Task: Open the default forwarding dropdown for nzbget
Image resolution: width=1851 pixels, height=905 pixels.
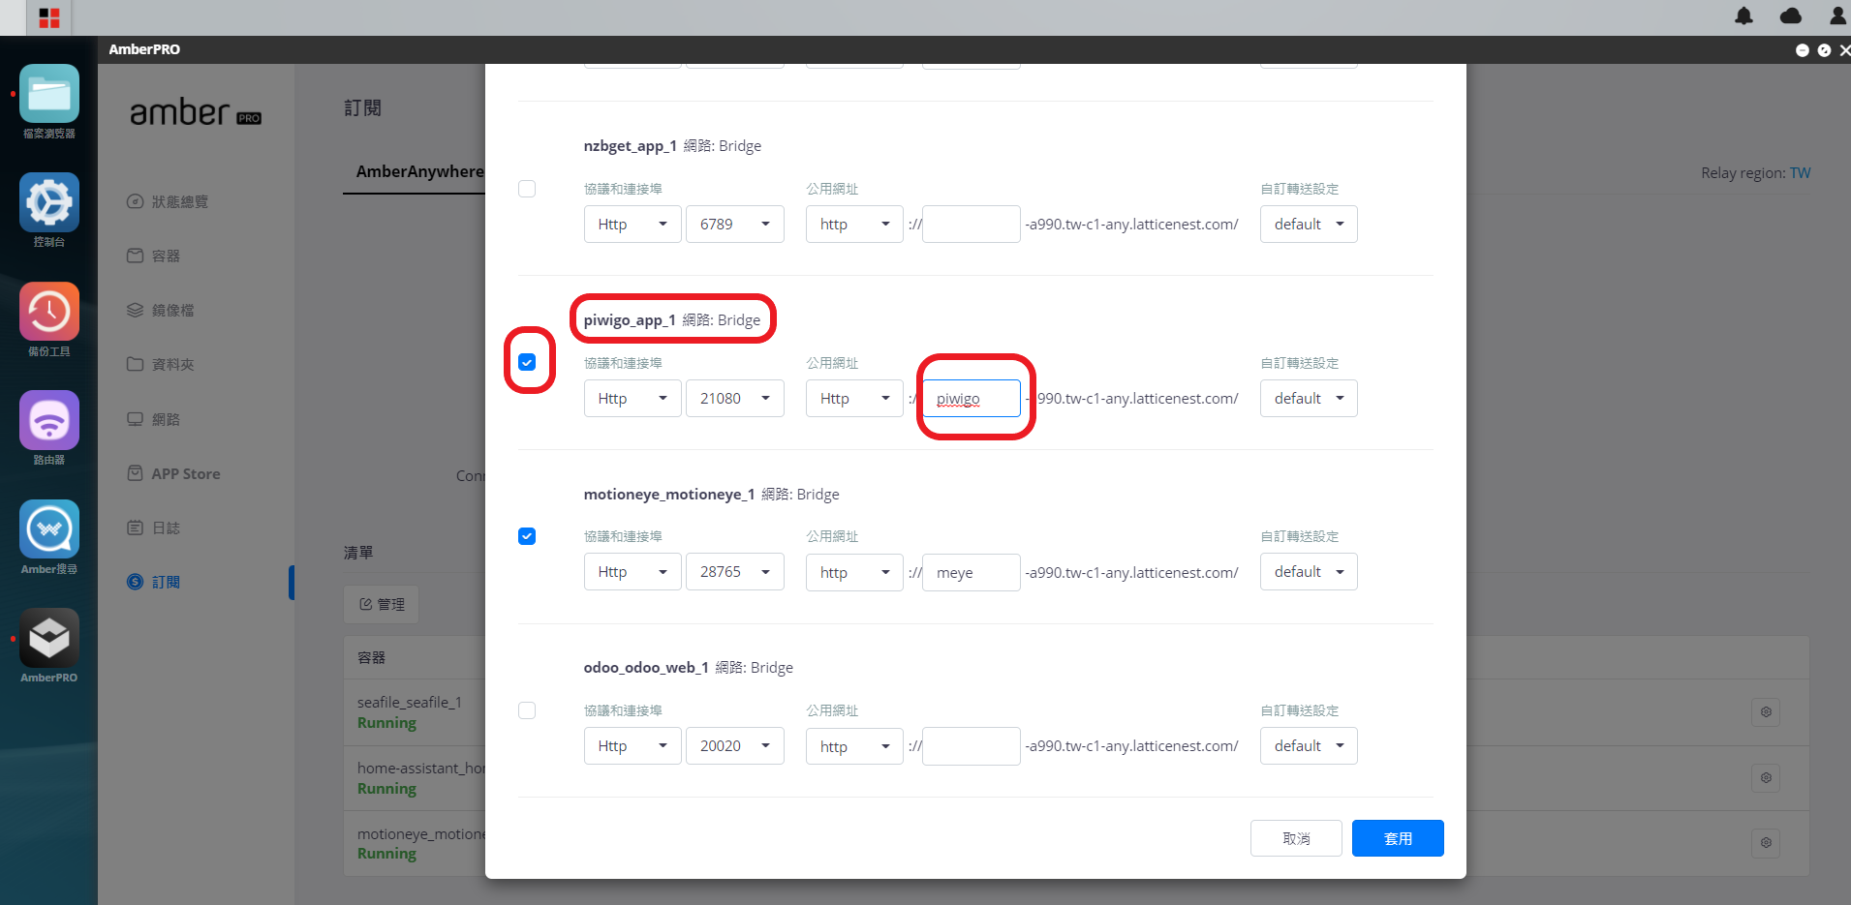Action: [1309, 224]
